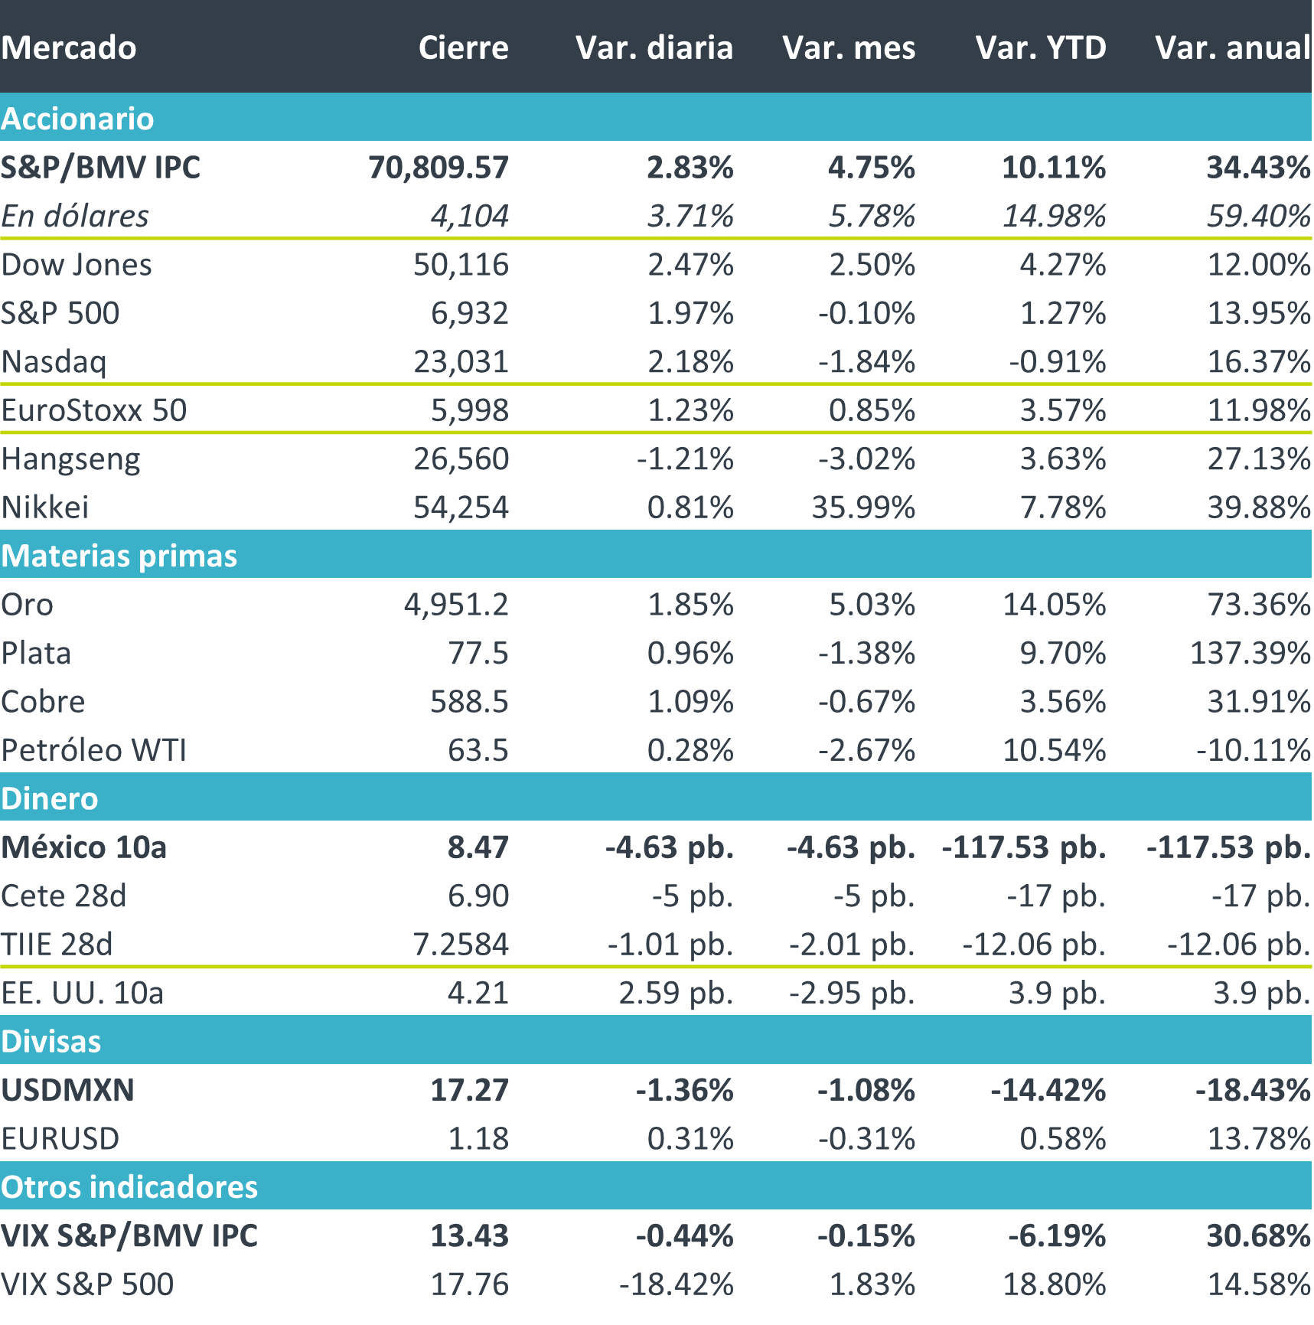Select the Plata annual change 137.39%

coord(1250,653)
